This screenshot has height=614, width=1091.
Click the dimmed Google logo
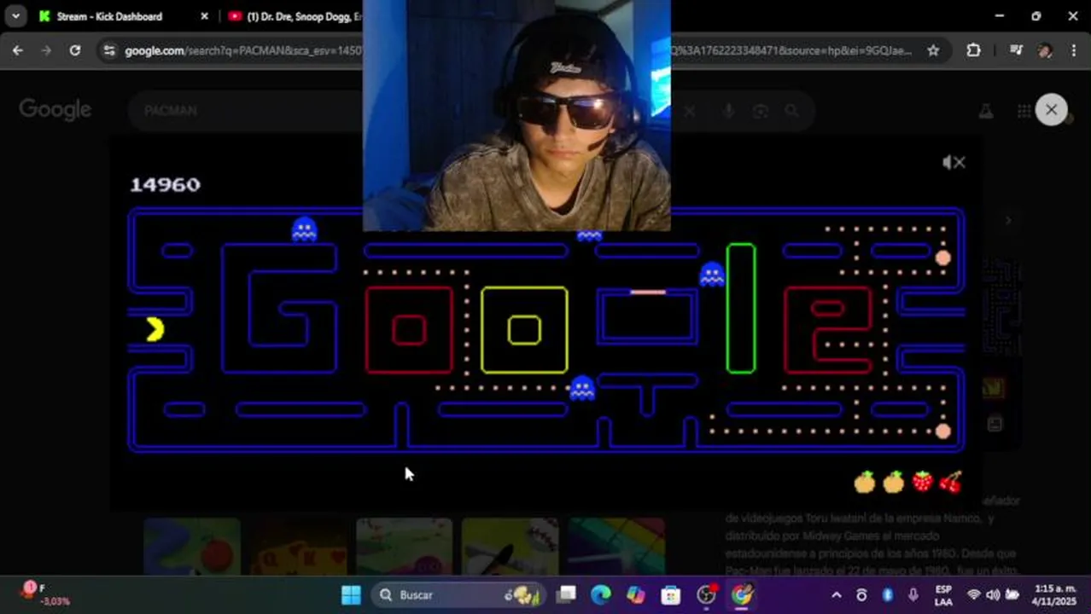55,110
